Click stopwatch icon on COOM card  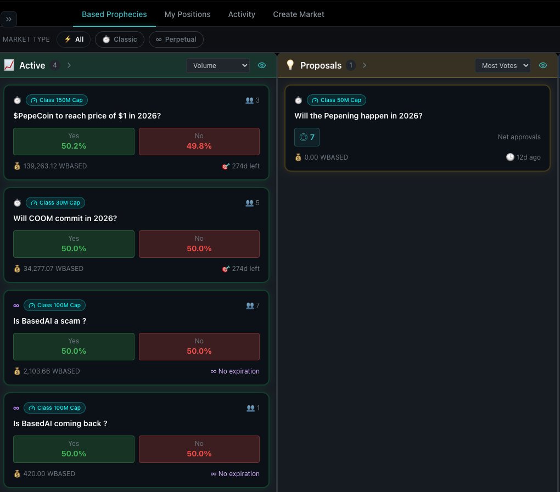click(x=17, y=202)
